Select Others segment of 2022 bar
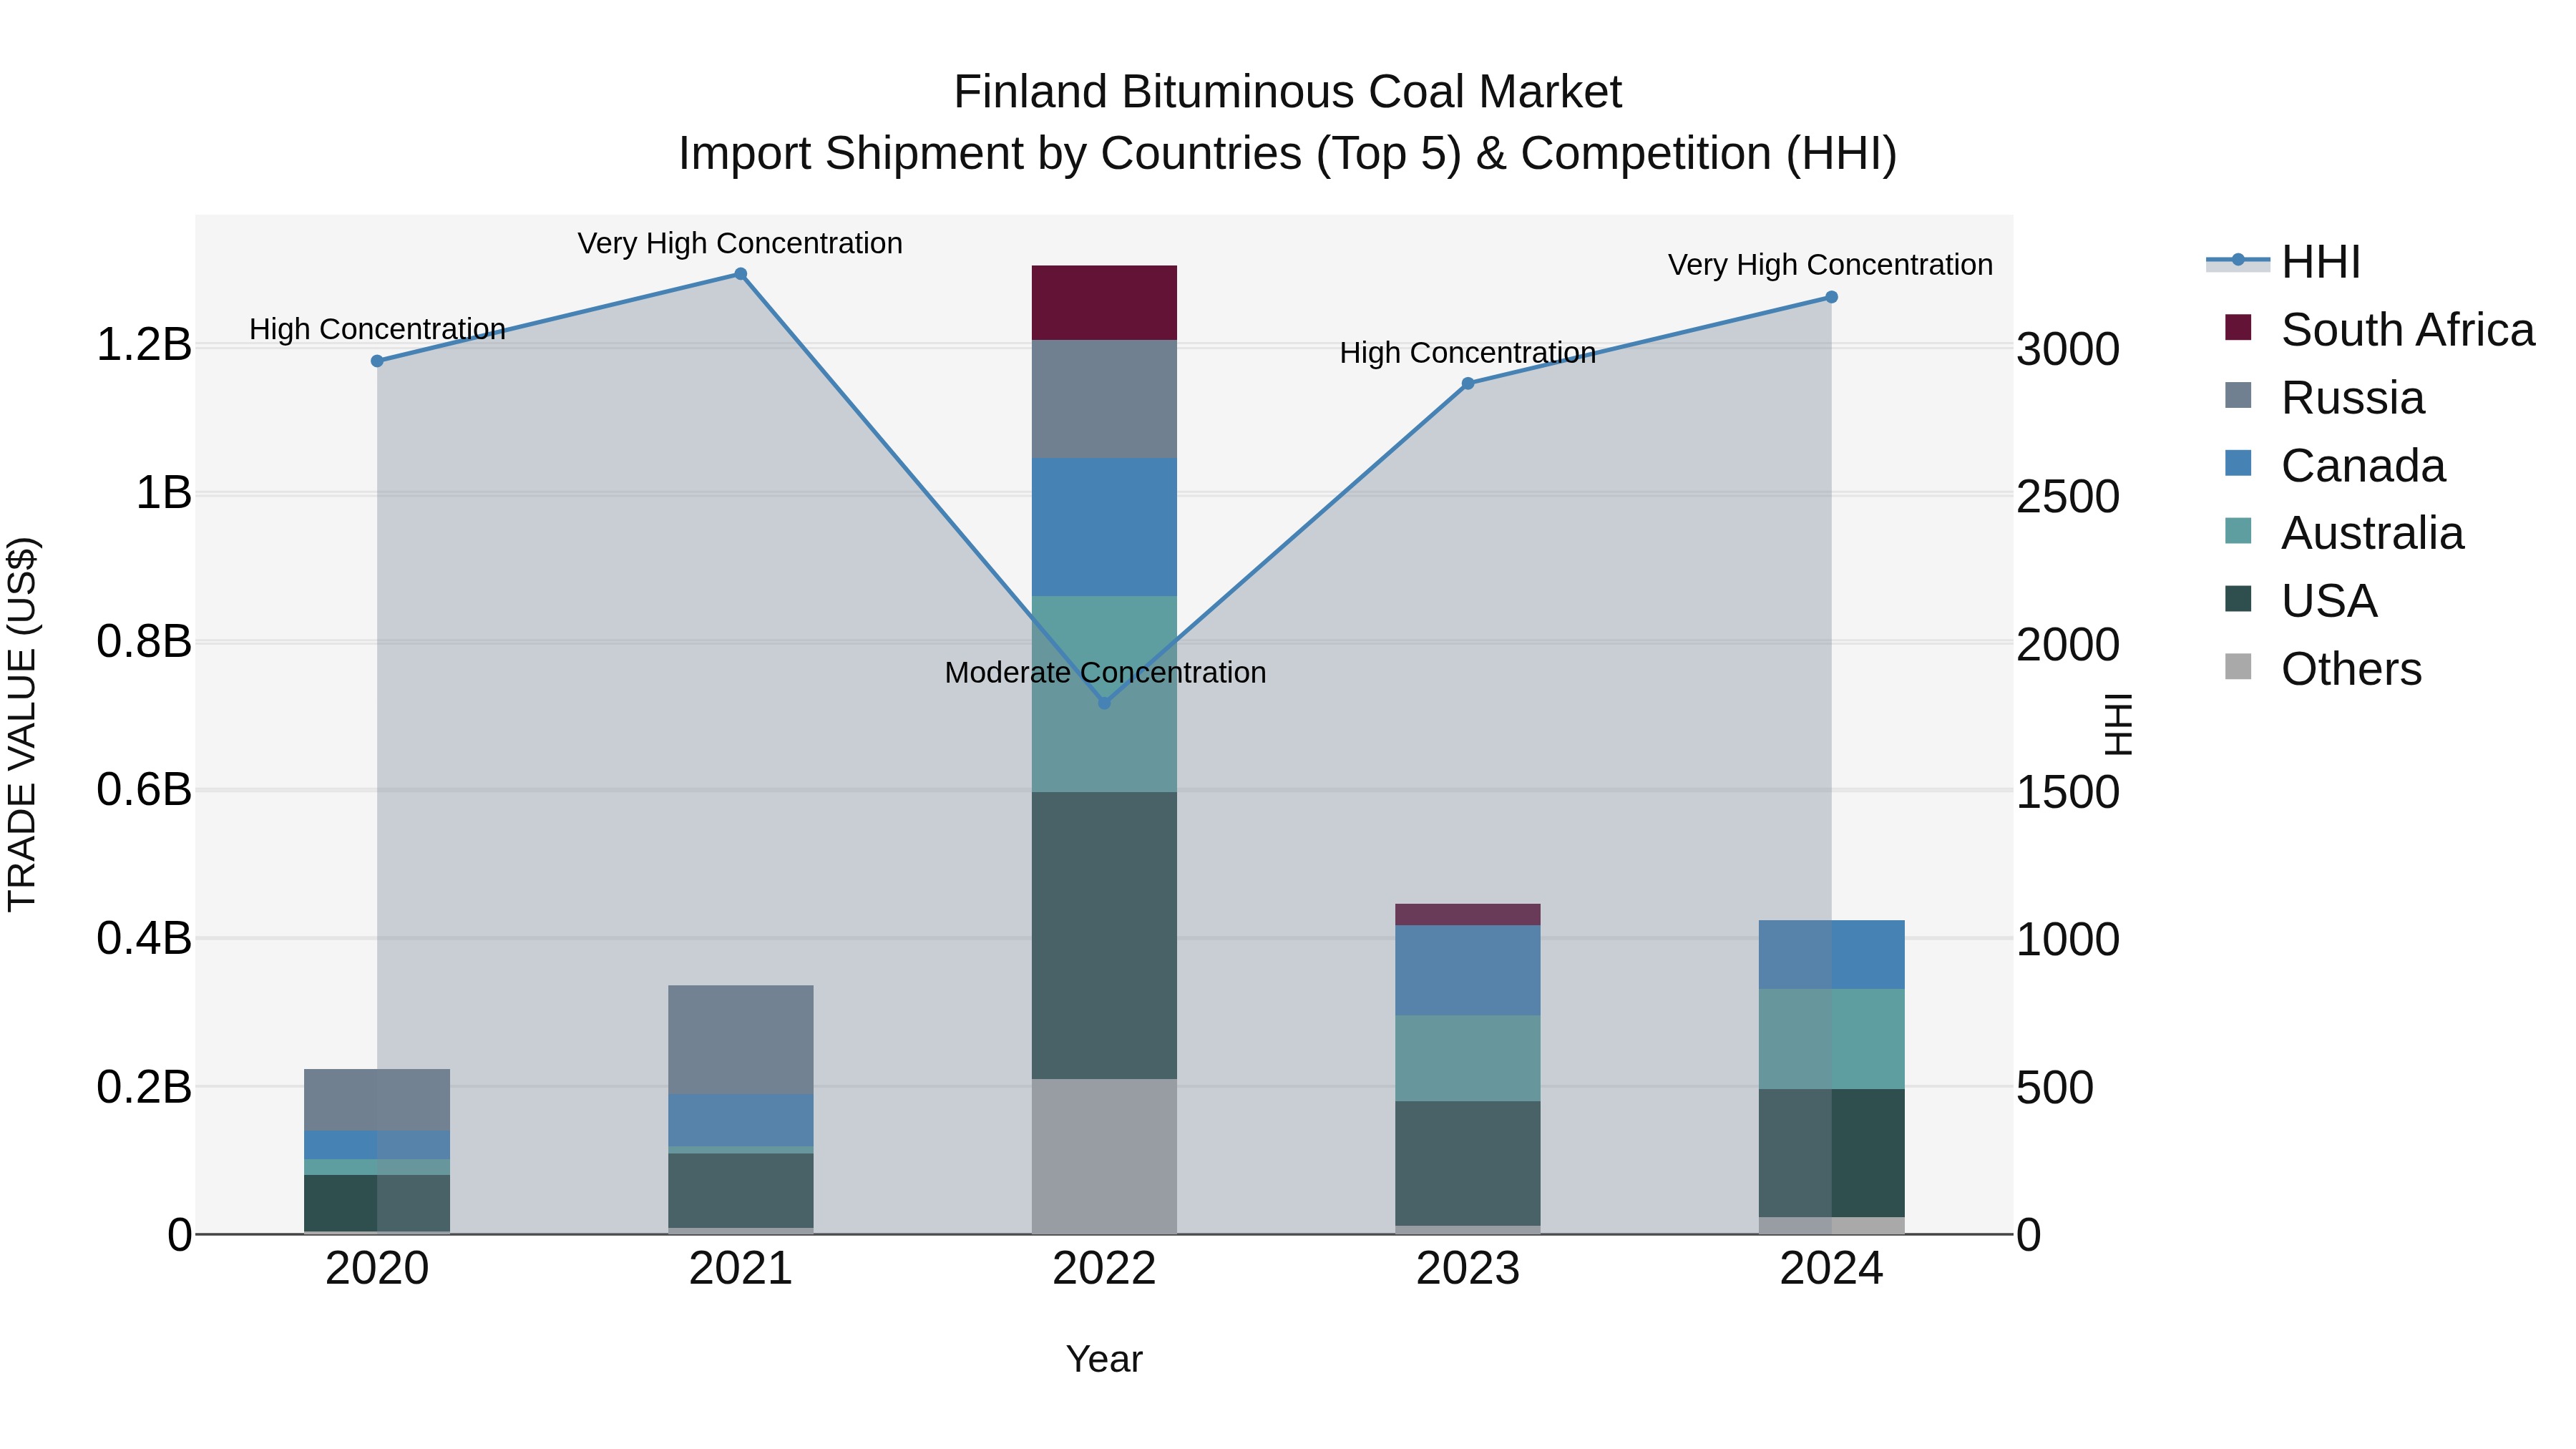2576x1449 pixels. coord(1104,1156)
